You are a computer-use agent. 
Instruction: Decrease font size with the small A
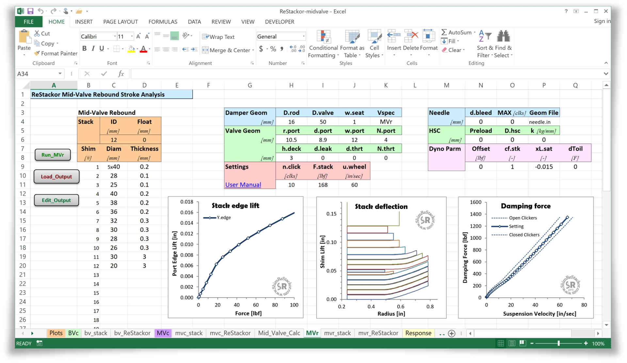click(147, 36)
